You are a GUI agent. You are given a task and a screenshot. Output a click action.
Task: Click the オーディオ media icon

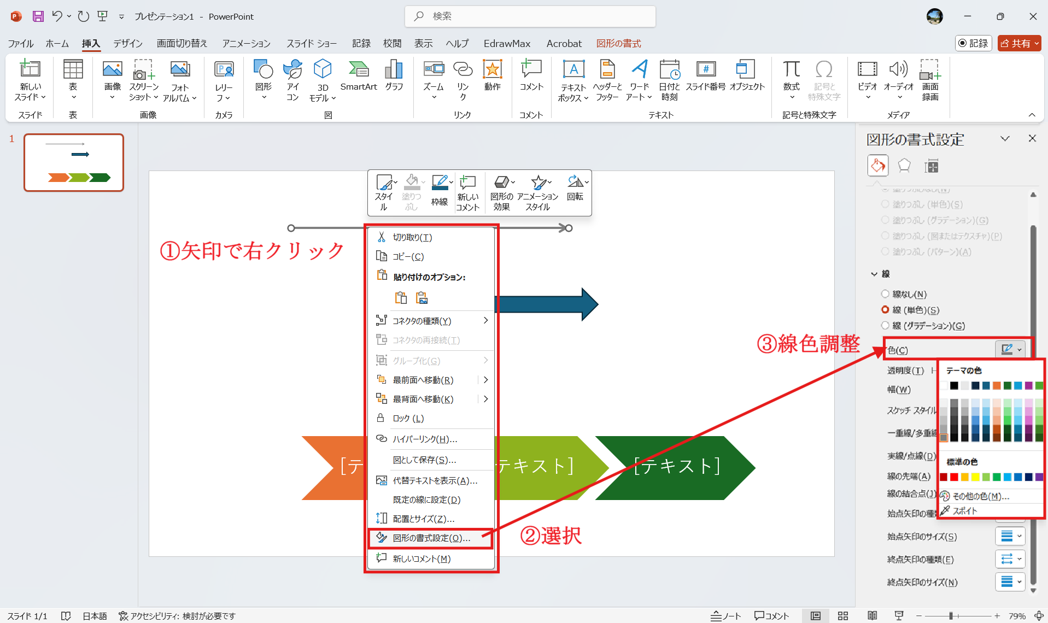(x=899, y=80)
